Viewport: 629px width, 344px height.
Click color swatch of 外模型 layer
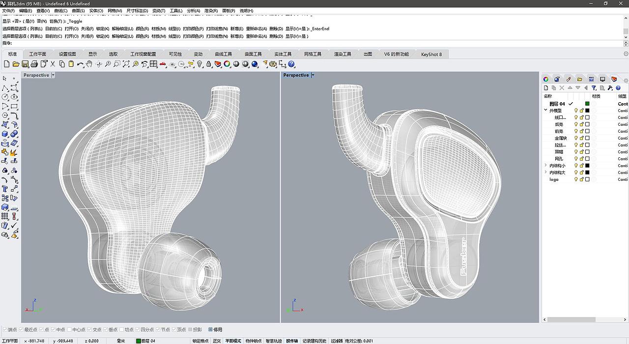pyautogui.click(x=587, y=111)
